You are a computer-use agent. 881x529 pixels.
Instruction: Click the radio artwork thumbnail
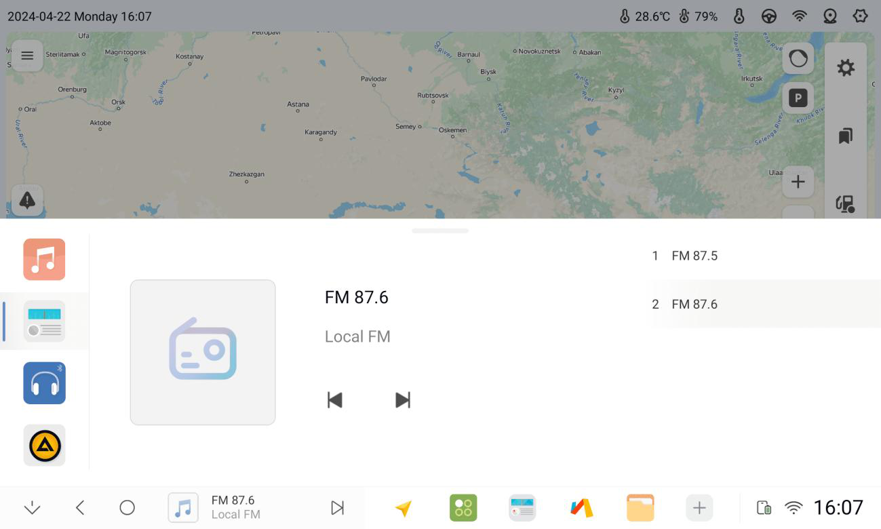(203, 353)
